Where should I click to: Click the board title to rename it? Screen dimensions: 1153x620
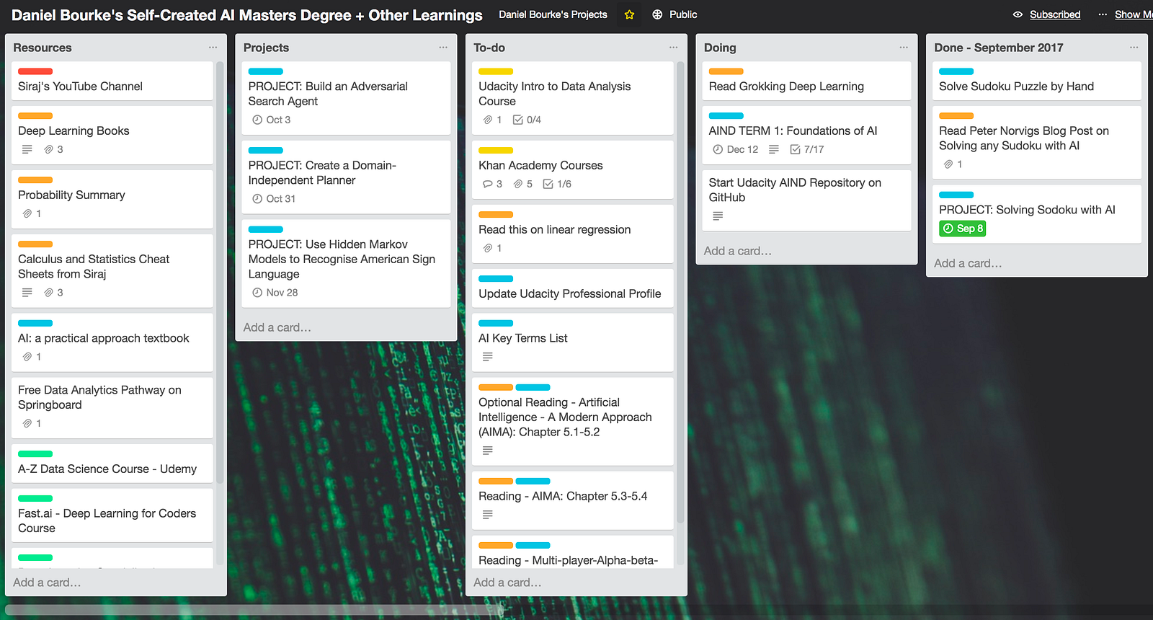(x=247, y=15)
